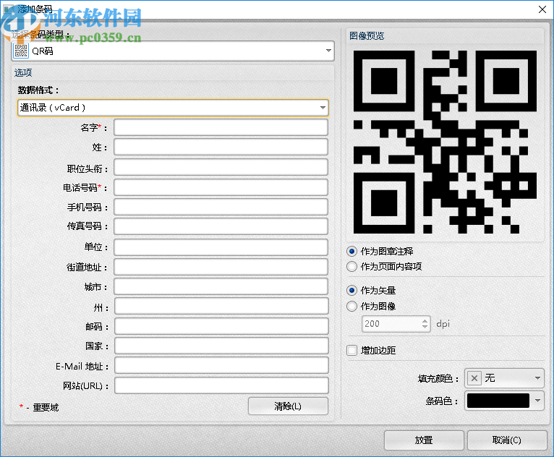Focus the 州 state input field

pos(221,306)
